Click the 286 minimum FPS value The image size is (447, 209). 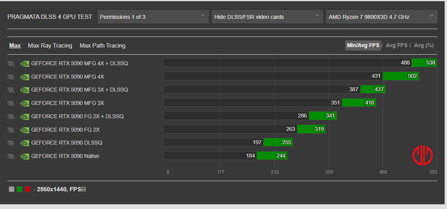[x=302, y=116]
